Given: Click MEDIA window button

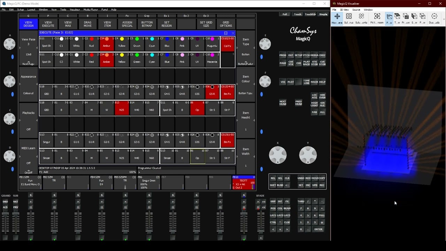Looking at the screenshot, I should pyautogui.click(x=314, y=55).
